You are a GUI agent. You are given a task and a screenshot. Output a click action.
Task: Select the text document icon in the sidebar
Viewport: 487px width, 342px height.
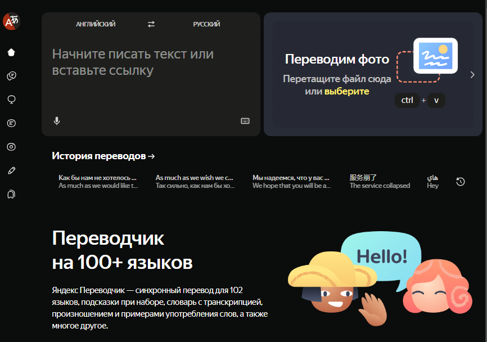tap(11, 123)
